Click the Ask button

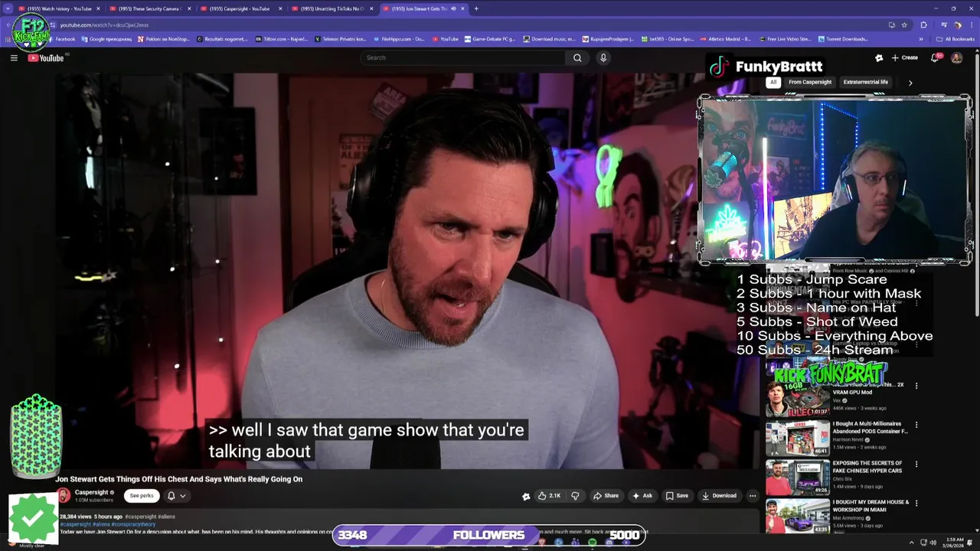tap(642, 495)
